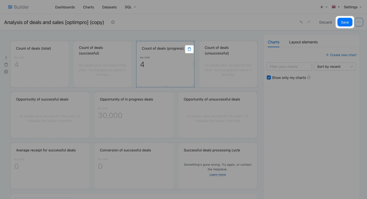Click the trash icon on Count of deals (progress)
This screenshot has width=367, height=199.
coord(189,49)
